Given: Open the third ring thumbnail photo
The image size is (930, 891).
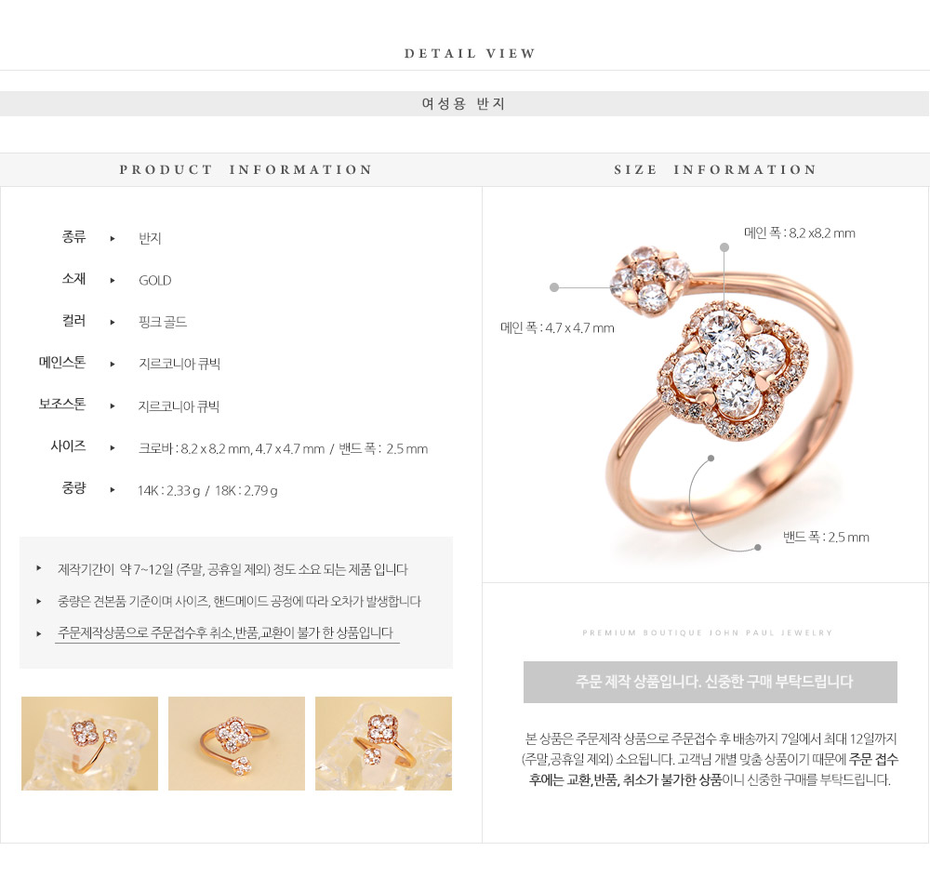Looking at the screenshot, I should [384, 743].
